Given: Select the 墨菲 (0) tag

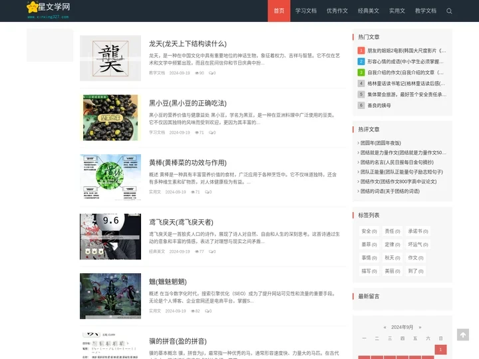Looking at the screenshot, I should pos(369,245).
